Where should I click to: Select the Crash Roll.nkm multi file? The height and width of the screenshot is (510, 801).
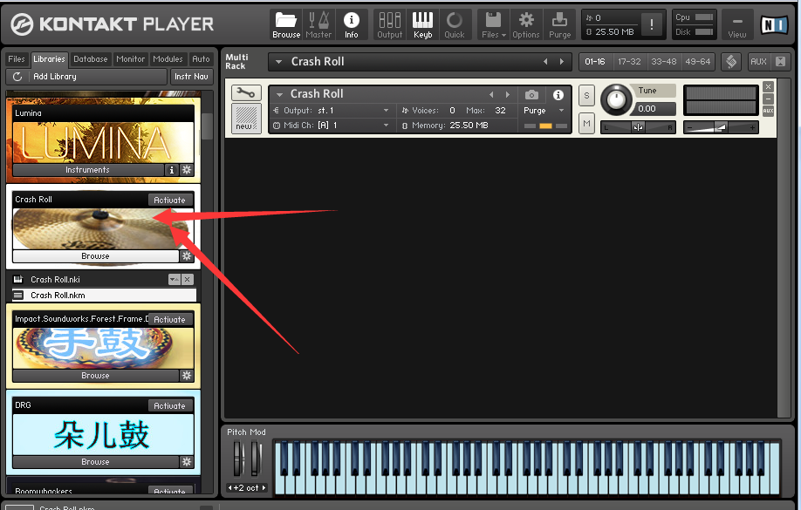(104, 295)
